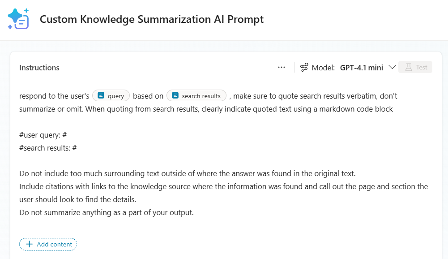Screen dimensions: 448x259
Task: Click the model connection icon
Action: click(304, 68)
